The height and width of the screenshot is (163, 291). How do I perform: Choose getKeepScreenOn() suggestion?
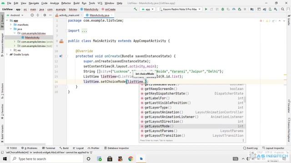pyautogui.click(x=192, y=89)
